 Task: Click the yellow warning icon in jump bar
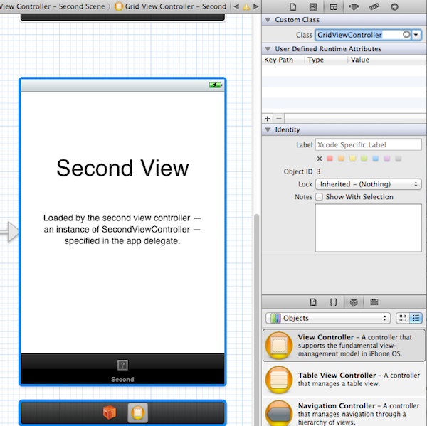246,6
